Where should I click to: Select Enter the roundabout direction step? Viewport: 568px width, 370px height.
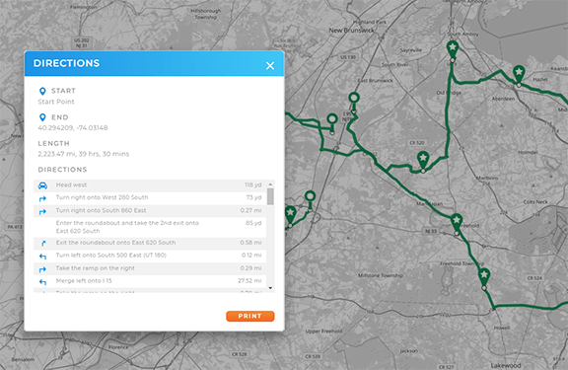click(x=150, y=227)
